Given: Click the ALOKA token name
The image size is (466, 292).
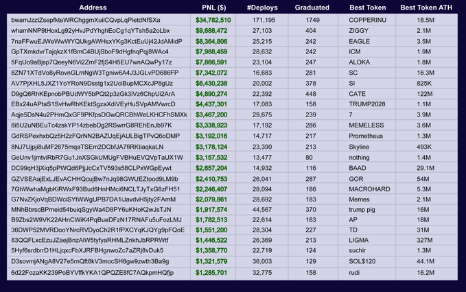Looking at the screenshot, I should pos(360,62).
